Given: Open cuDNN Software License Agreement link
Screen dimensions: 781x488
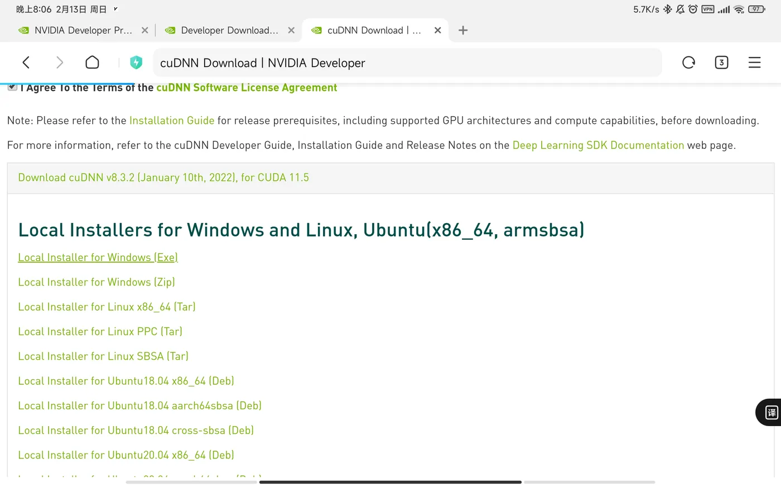Looking at the screenshot, I should point(247,88).
